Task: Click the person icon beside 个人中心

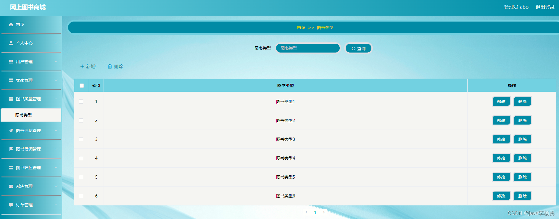Action: [11, 43]
